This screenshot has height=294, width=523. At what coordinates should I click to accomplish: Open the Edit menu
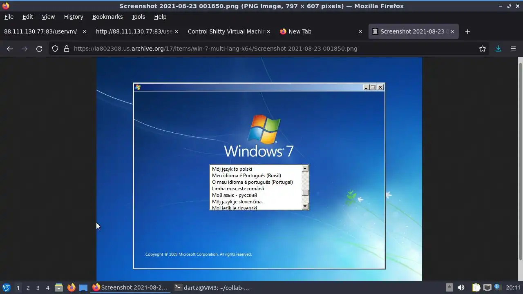[28, 17]
